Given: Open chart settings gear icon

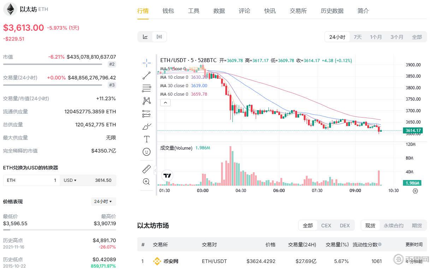Looking at the screenshot, I should point(415,191).
